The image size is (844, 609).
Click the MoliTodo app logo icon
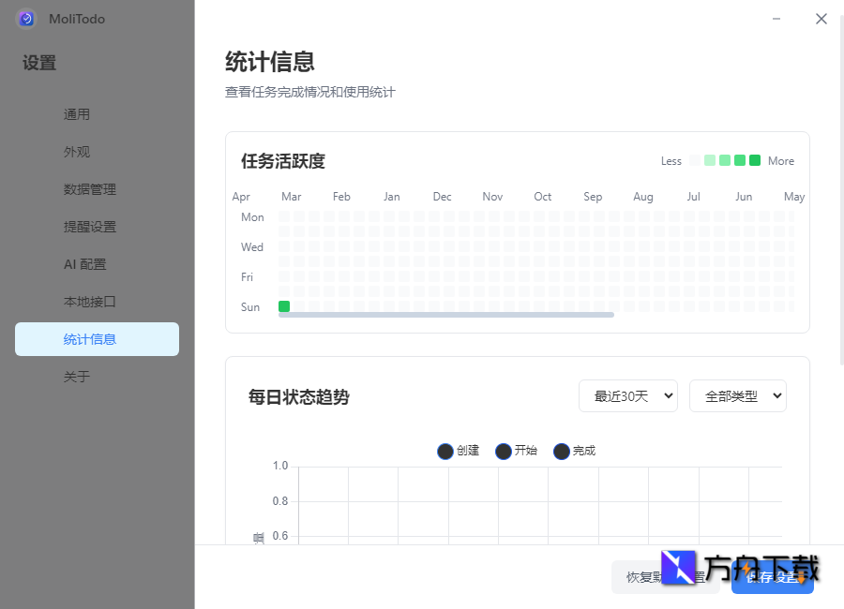[x=25, y=19]
